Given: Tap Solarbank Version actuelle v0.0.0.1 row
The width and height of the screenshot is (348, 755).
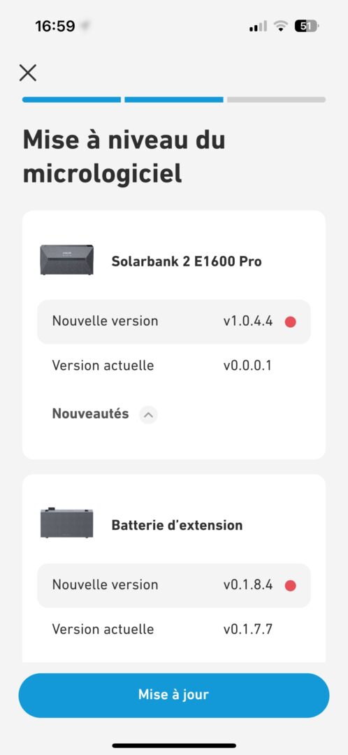Looking at the screenshot, I should 174,366.
